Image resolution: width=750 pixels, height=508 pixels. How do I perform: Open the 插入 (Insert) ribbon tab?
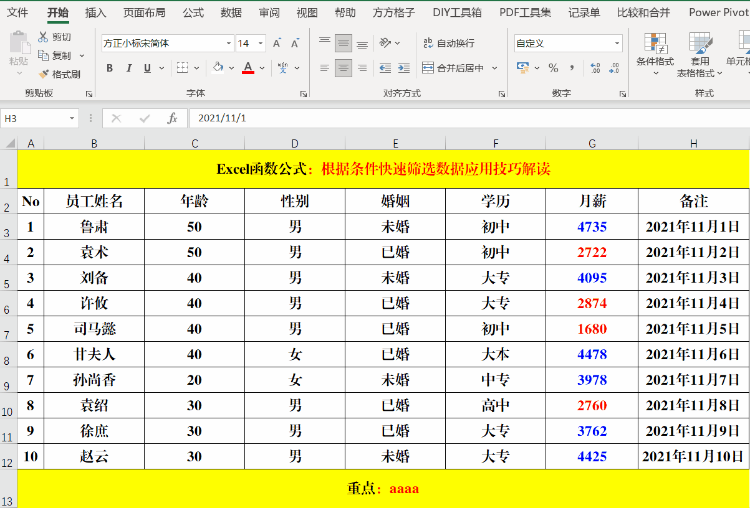pos(95,12)
